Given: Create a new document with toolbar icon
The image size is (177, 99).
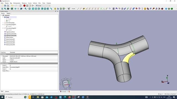Looking at the screenshot, I should [x=2, y=5].
